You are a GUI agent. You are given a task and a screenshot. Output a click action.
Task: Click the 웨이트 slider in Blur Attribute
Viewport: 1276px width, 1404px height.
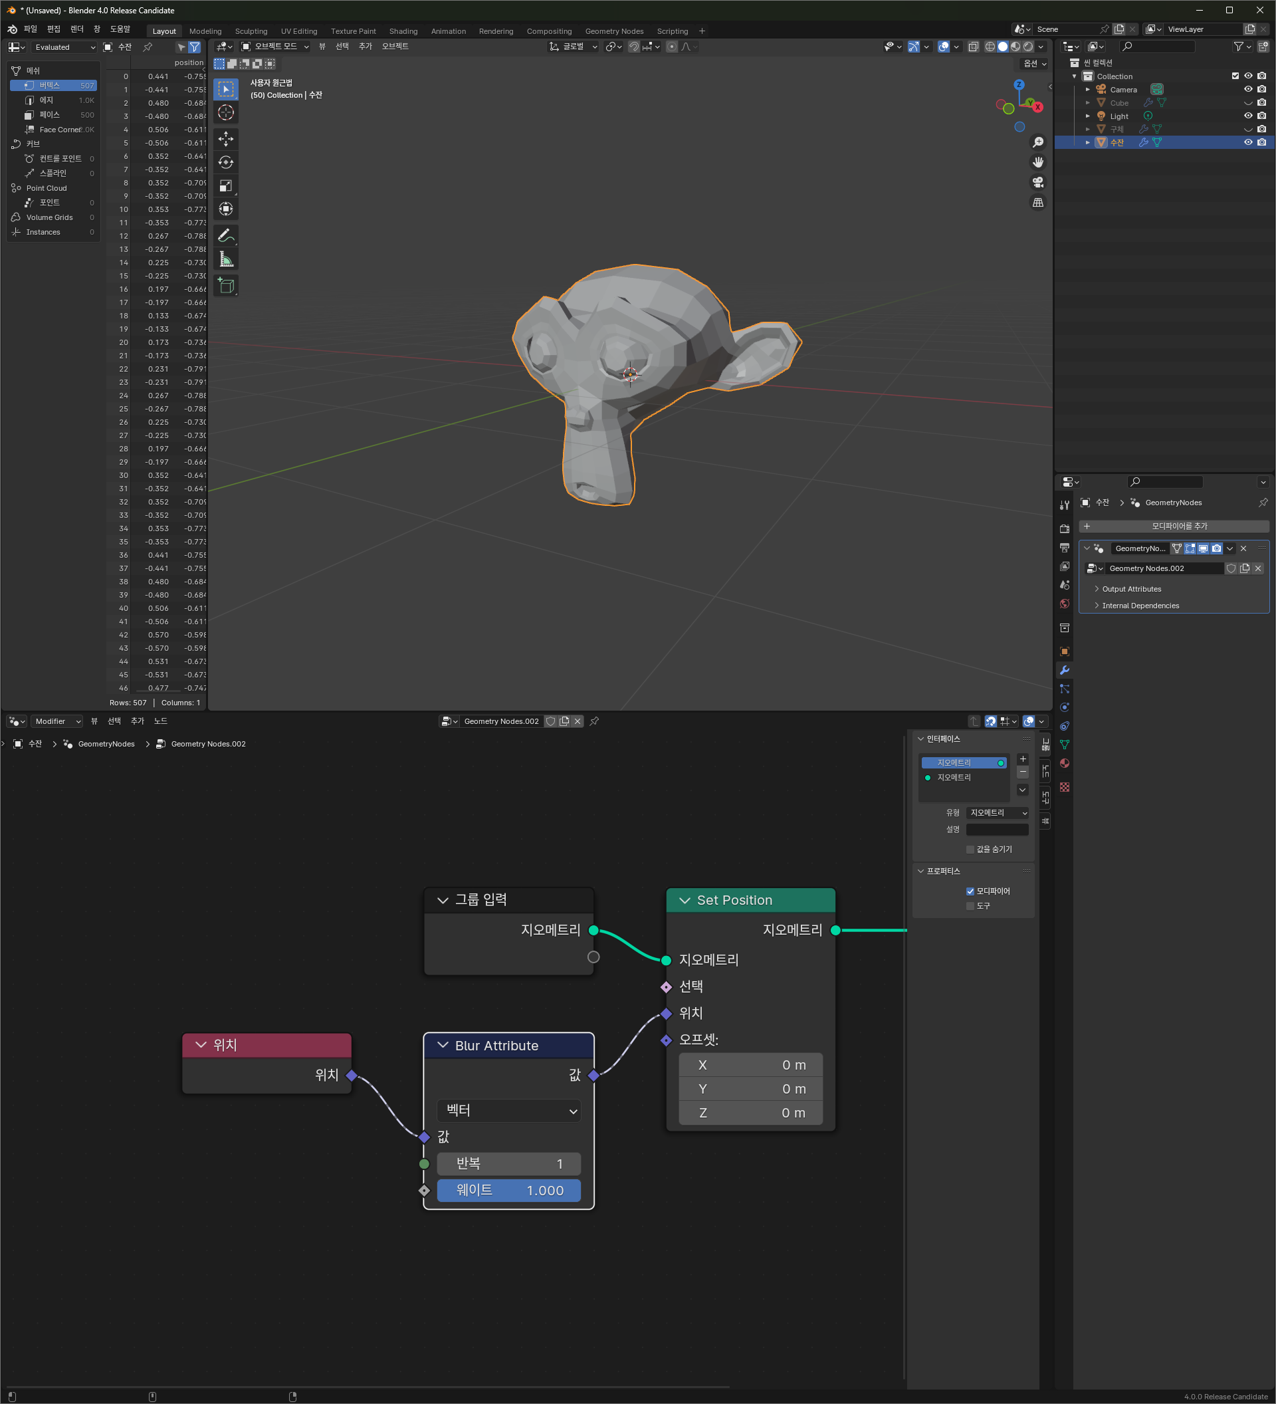click(x=509, y=1190)
